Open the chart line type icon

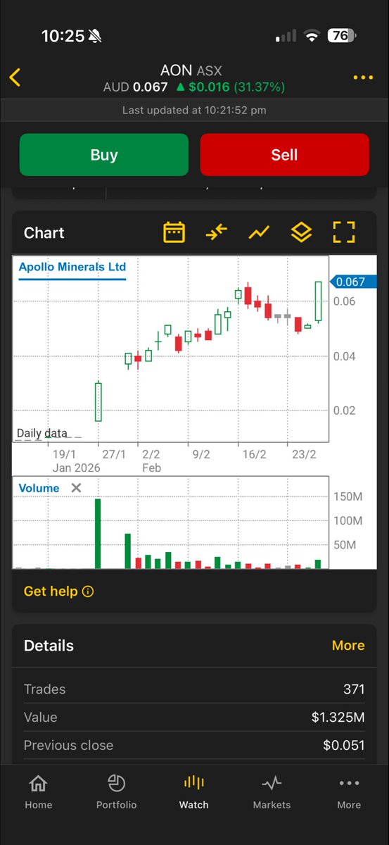[259, 232]
